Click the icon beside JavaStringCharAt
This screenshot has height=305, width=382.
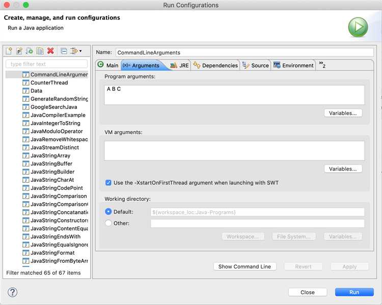click(26, 180)
